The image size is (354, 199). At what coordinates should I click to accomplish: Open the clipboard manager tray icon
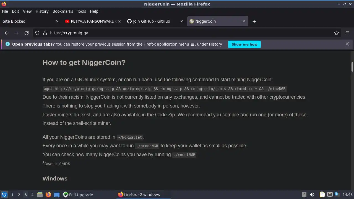[x=322, y=195]
